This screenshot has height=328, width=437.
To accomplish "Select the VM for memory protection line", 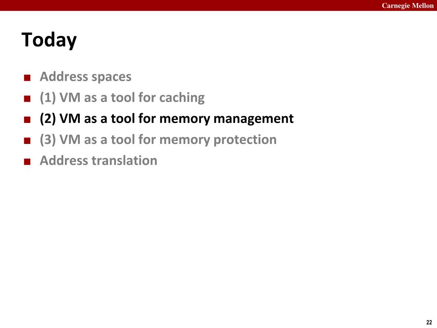I will [158, 140].
